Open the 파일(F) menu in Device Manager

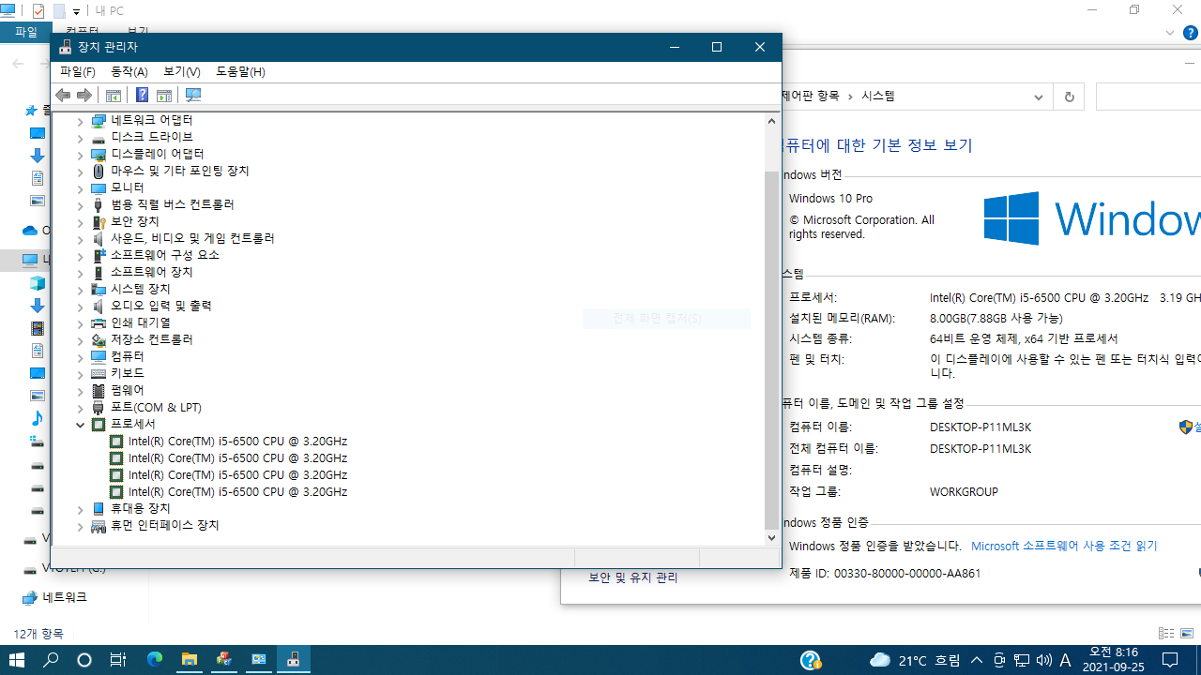click(x=78, y=71)
